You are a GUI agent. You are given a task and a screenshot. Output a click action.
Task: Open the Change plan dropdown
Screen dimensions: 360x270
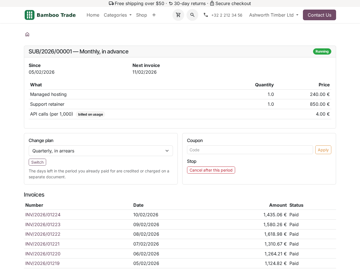point(101,151)
